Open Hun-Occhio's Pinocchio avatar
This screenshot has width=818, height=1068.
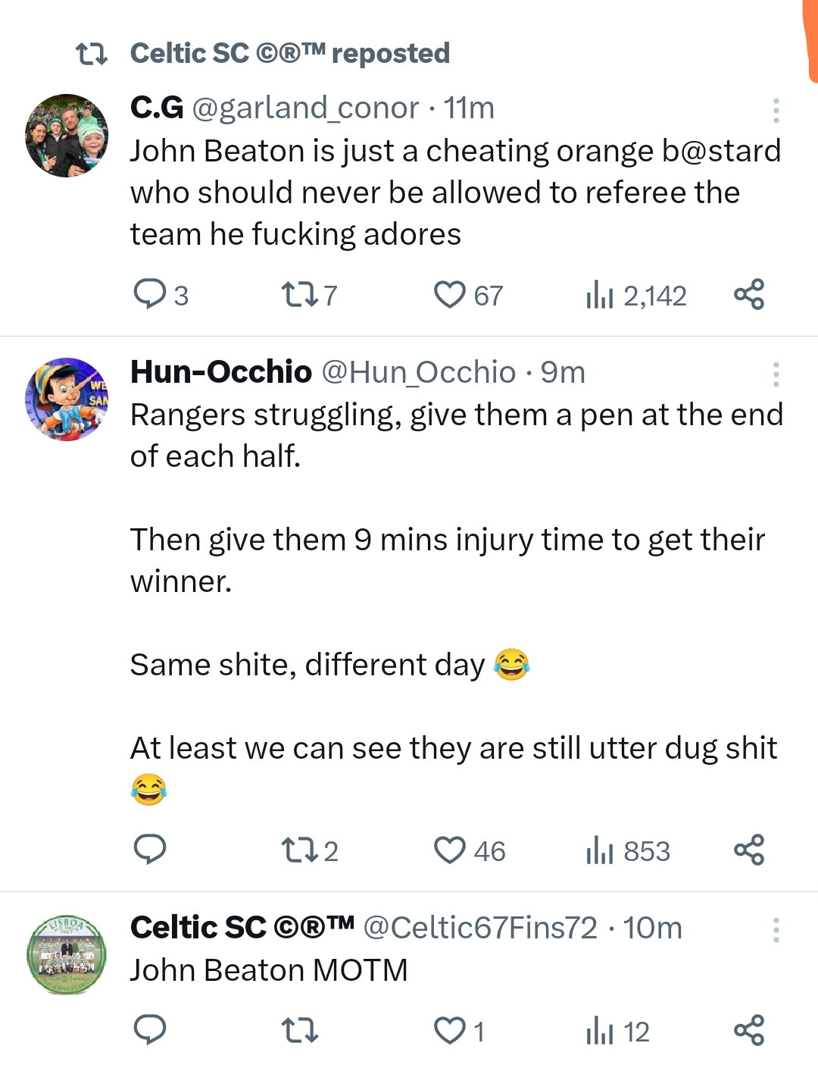tap(67, 399)
